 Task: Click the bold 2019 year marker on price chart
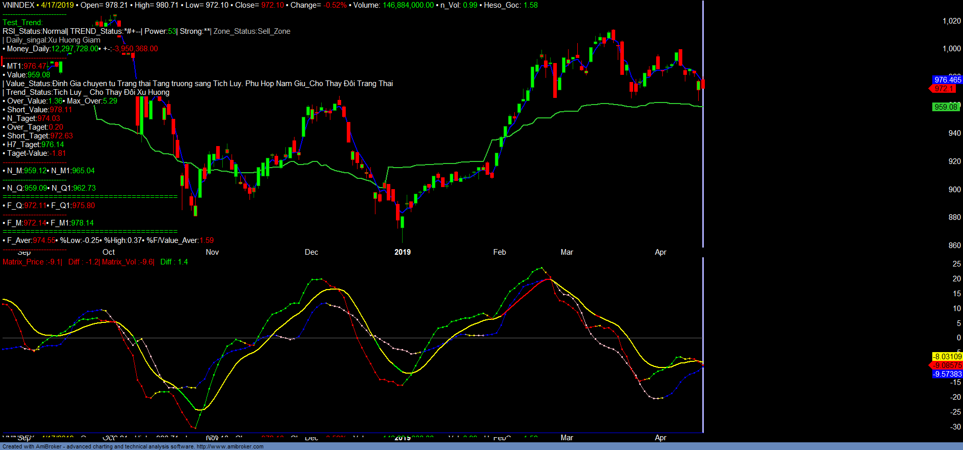click(x=403, y=252)
